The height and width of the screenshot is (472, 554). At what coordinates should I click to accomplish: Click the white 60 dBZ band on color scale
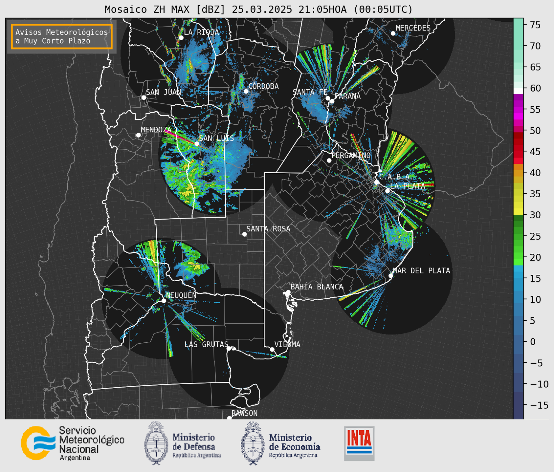pyautogui.click(x=518, y=91)
